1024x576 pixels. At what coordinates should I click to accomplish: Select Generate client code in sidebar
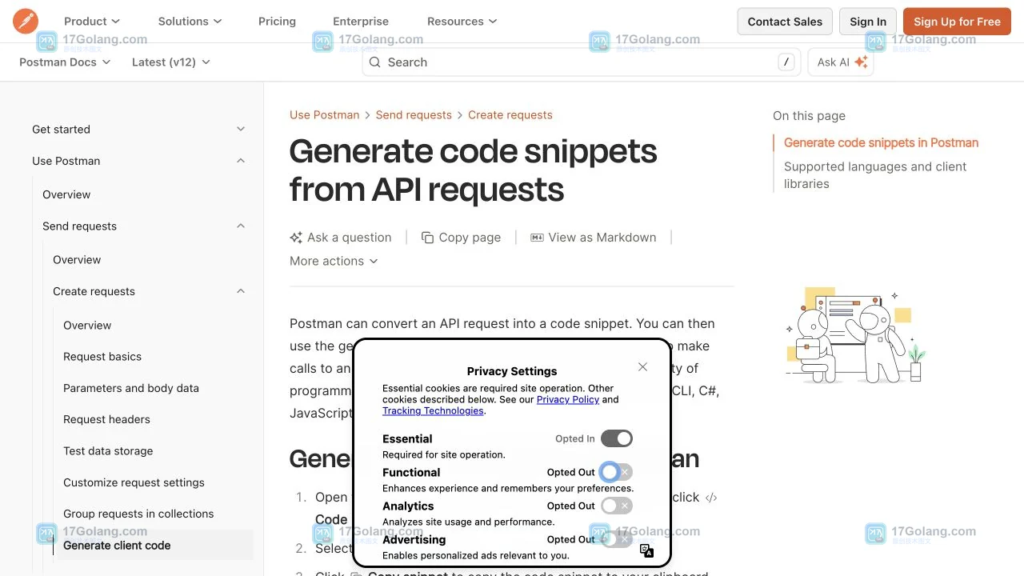click(x=117, y=546)
